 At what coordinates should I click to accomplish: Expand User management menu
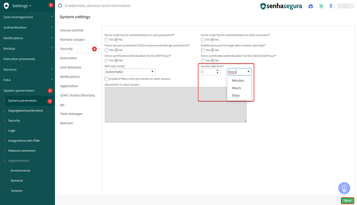pos(27,17)
